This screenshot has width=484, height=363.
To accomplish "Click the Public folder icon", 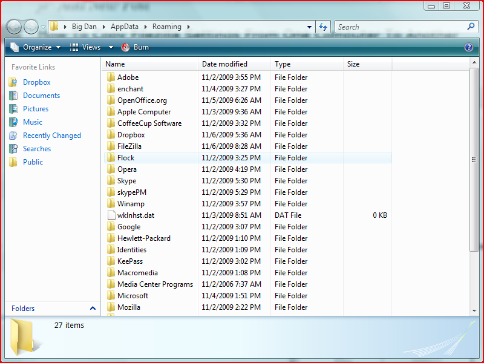I will (13, 162).
